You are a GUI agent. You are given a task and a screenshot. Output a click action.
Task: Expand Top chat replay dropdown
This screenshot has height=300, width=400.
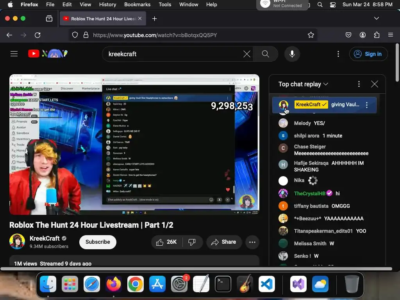pos(303,84)
